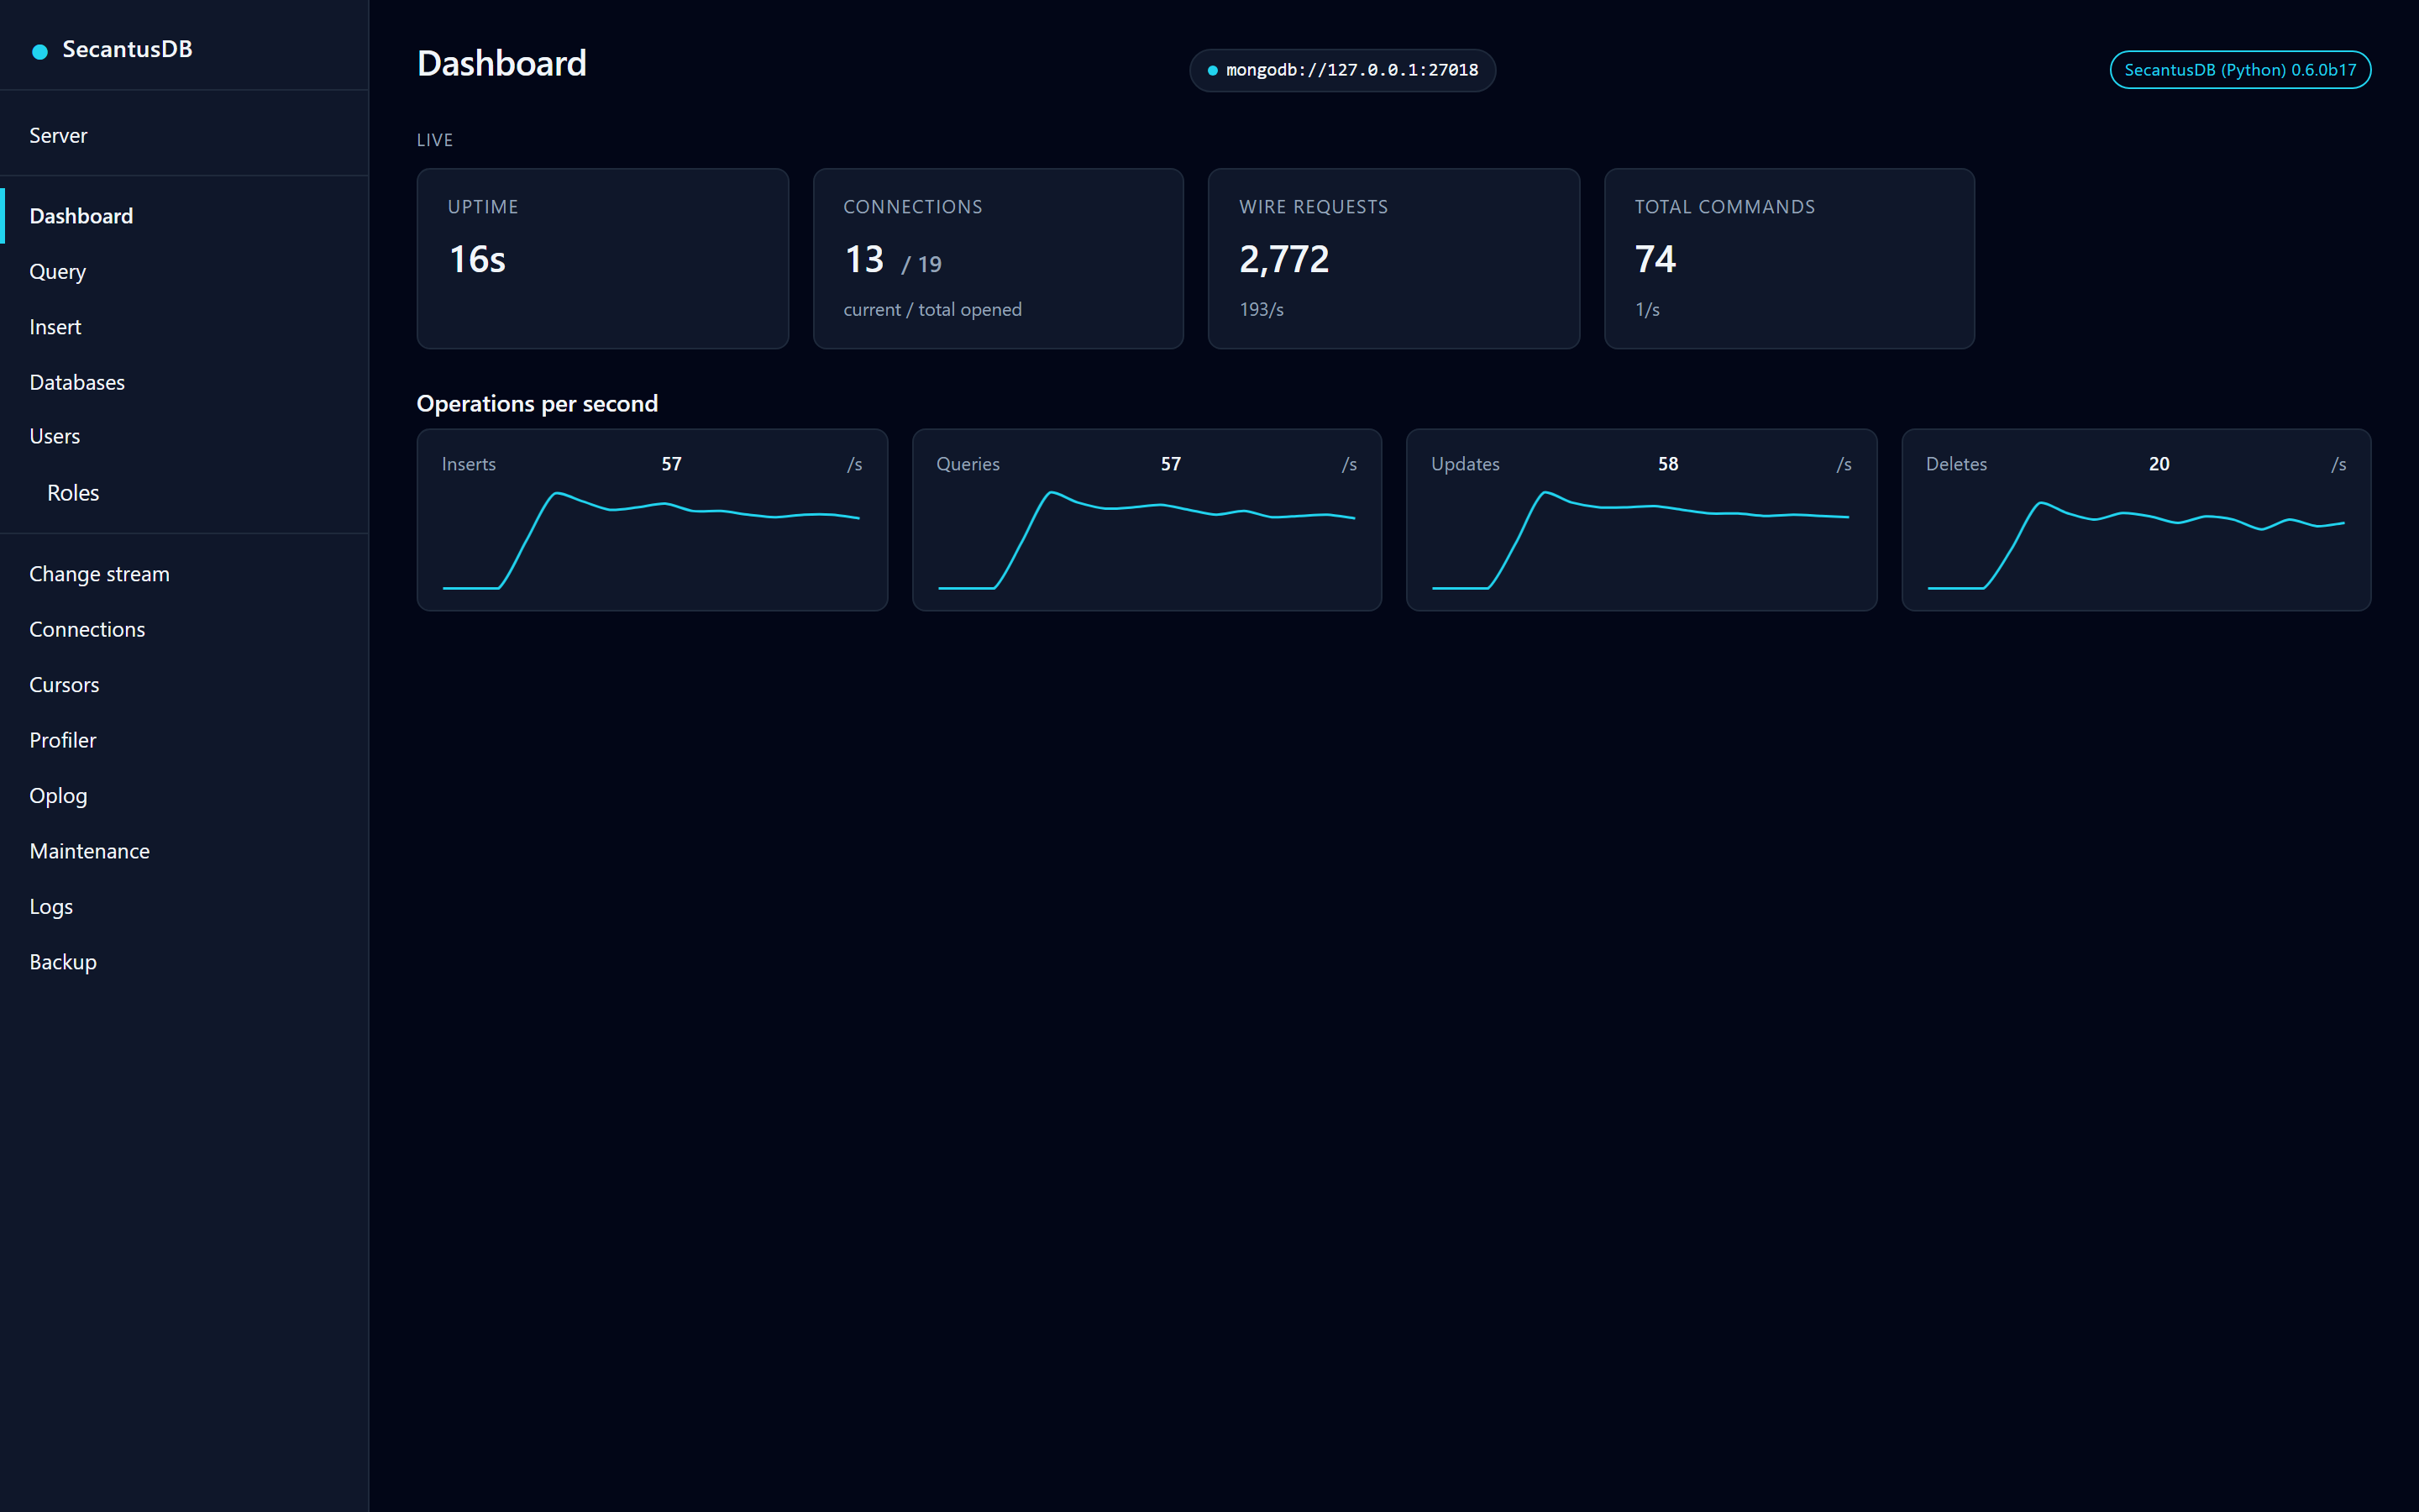Click the SecantusDB (Python) 0.6.0b17 version badge
This screenshot has width=2419, height=1512.
coord(2239,70)
